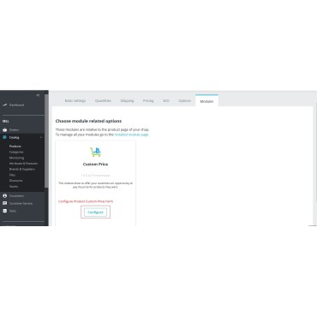Switch to the SEO tab

(166, 101)
